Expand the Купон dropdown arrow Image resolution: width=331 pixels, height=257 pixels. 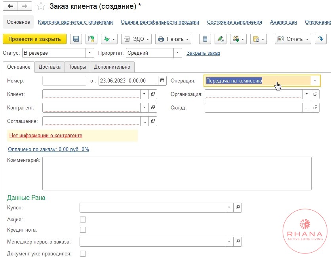pos(229,207)
